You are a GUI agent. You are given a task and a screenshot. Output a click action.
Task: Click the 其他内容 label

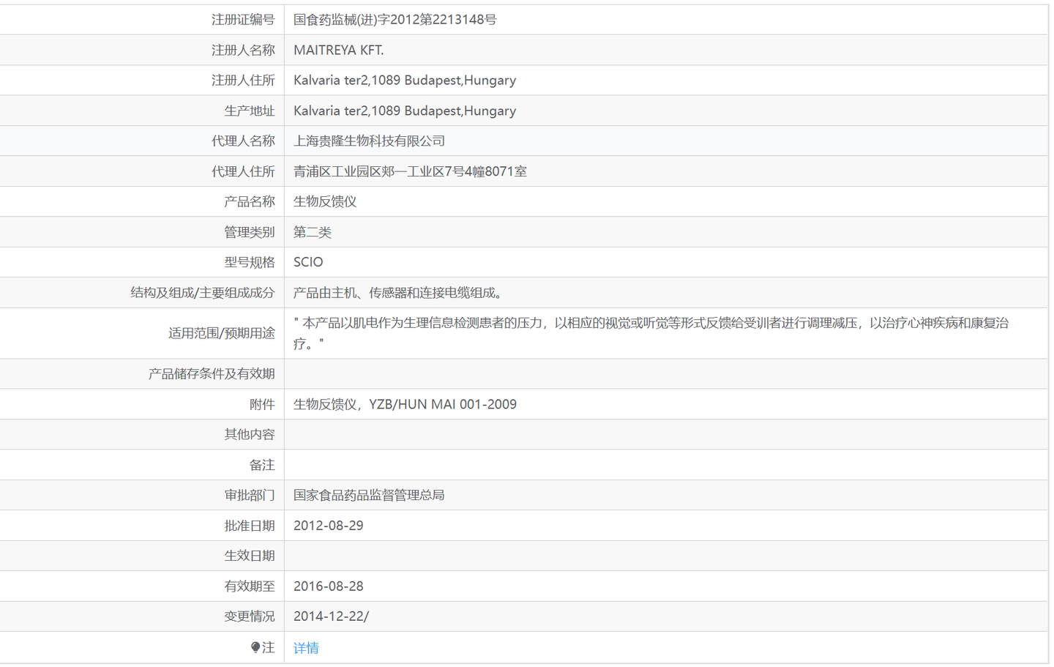point(250,435)
